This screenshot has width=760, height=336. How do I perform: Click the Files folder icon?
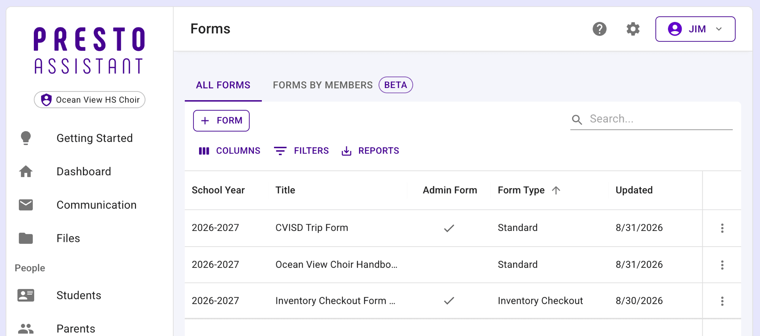(x=26, y=238)
